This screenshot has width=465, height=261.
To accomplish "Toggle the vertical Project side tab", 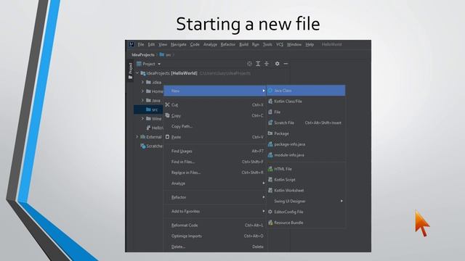I will (130, 71).
